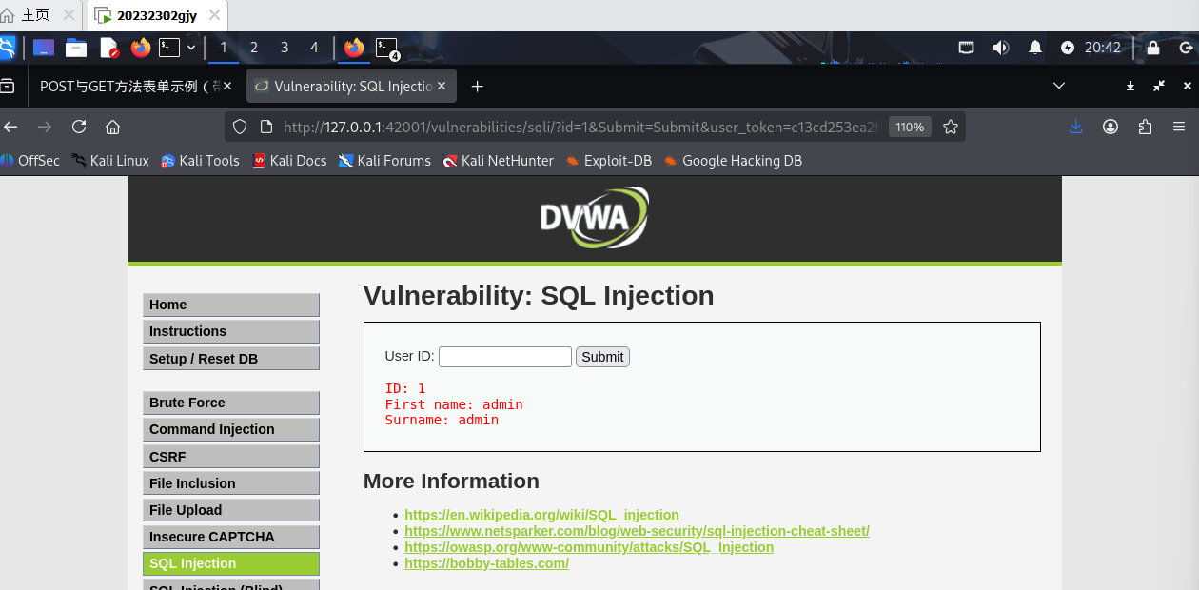1199x590 pixels.
Task: Open the Firefox account icon
Action: [1111, 127]
